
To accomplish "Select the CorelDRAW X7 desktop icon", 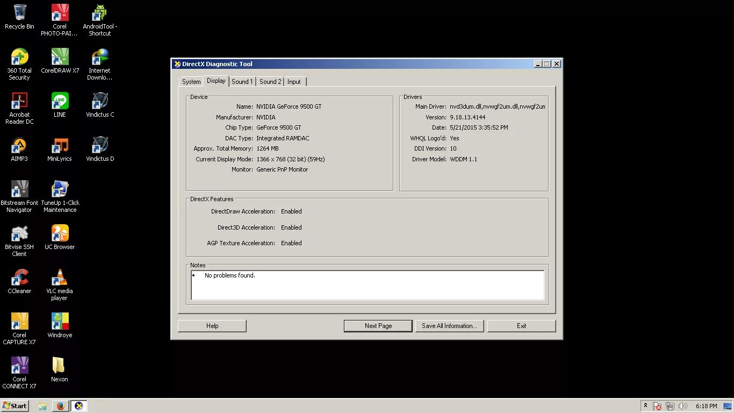I will pos(60,61).
